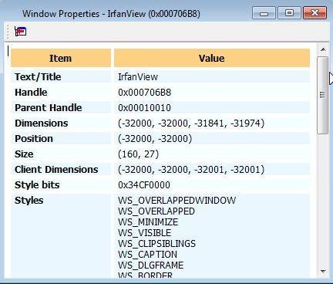Select the Parent Handle label
The height and width of the screenshot is (284, 333).
pos(49,107)
